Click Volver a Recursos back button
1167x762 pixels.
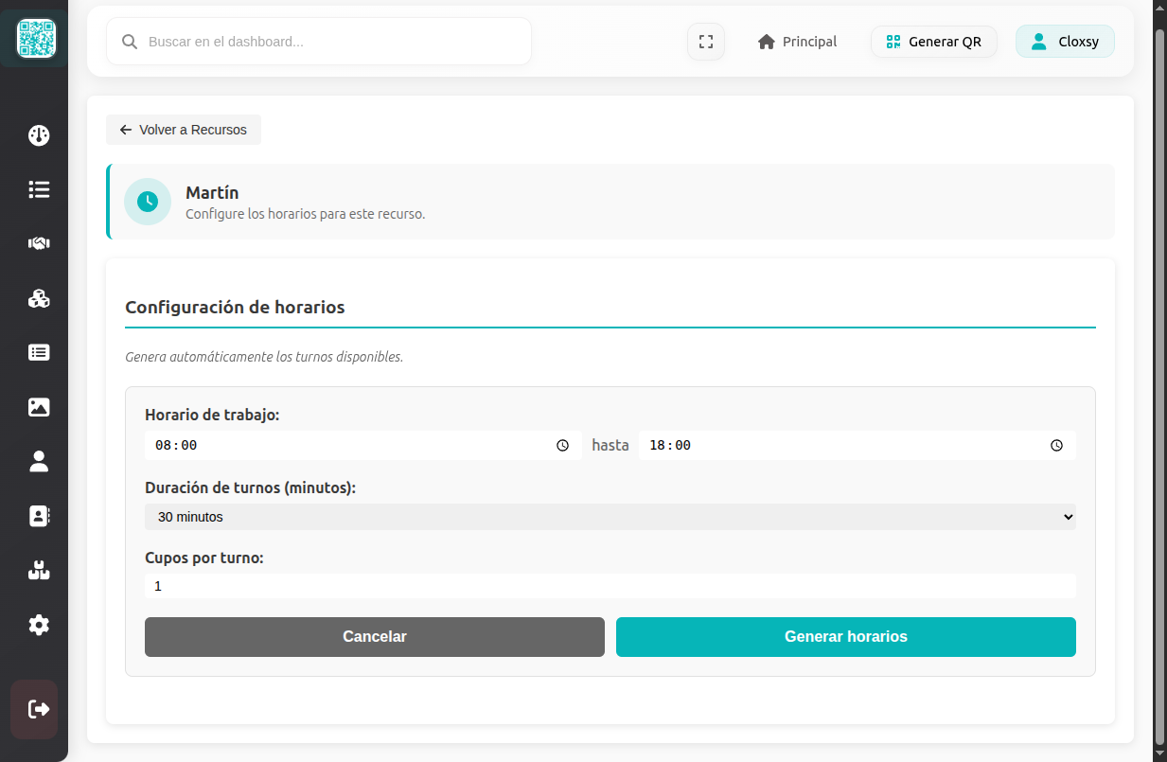pos(184,130)
